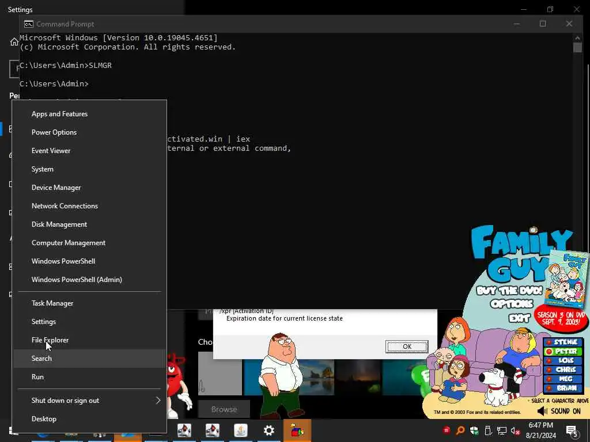Viewport: 590px width, 442px height.
Task: Click the C:\Users\Admin>SLMGR command line
Action: (x=66, y=66)
